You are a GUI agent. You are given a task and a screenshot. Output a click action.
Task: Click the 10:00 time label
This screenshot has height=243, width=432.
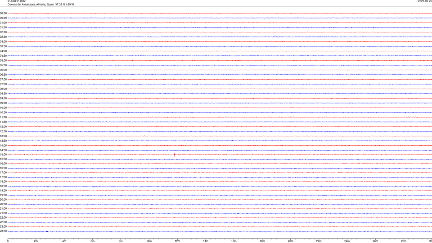point(3,108)
